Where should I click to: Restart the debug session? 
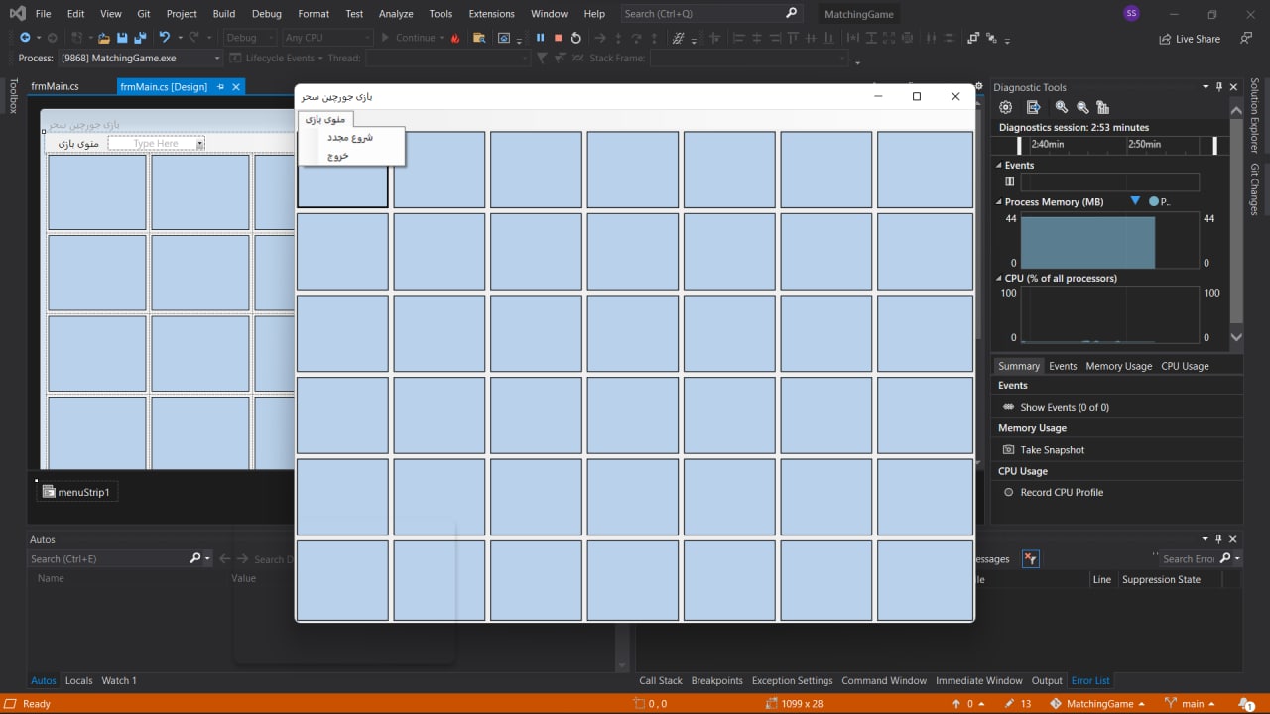[x=575, y=38]
